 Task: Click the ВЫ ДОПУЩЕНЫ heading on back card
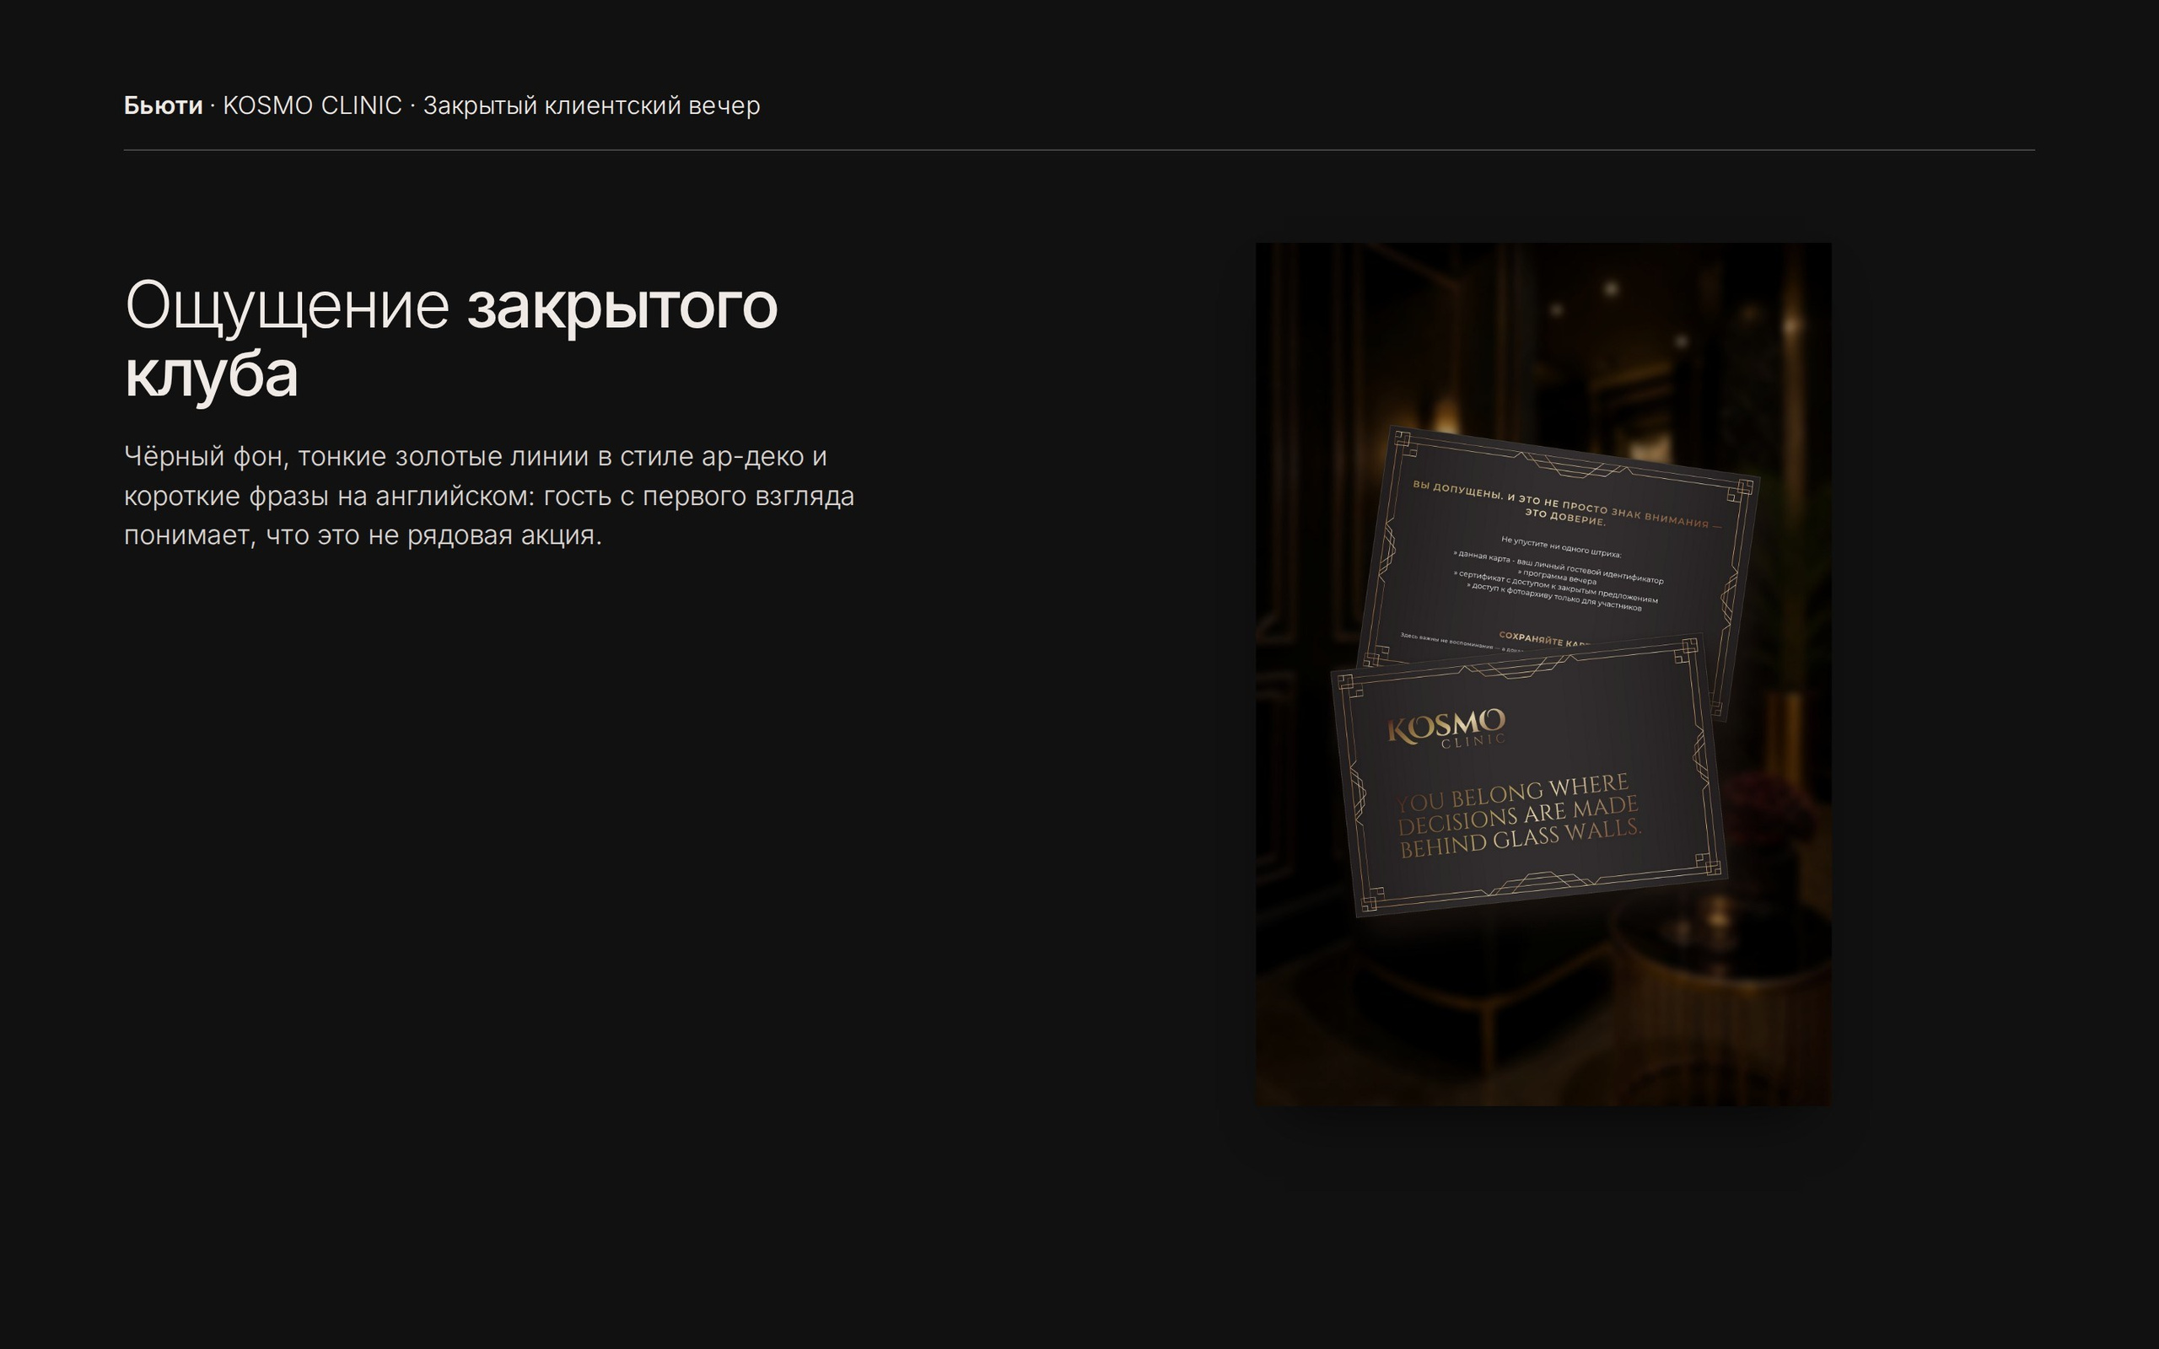point(1566,504)
